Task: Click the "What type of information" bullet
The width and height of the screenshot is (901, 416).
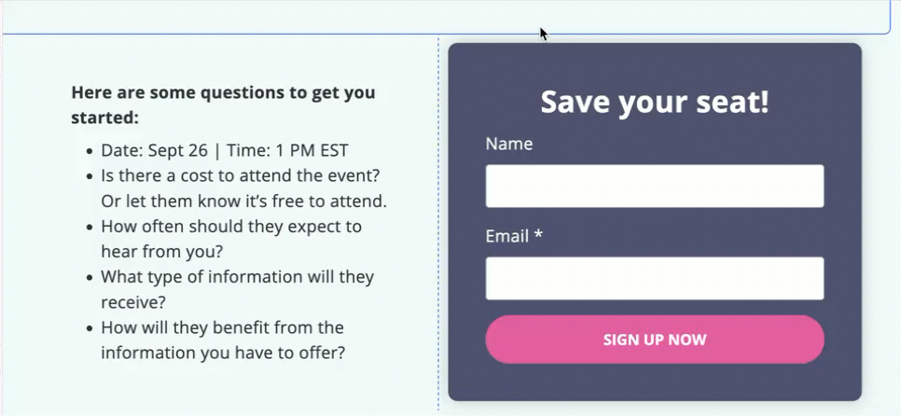Action: point(237,277)
